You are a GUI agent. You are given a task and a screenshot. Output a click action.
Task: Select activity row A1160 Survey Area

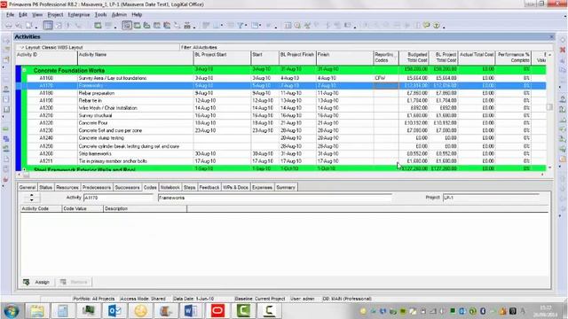click(x=286, y=78)
